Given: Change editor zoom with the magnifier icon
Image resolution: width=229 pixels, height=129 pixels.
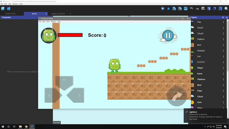Looking at the screenshot, I should tap(226, 9).
